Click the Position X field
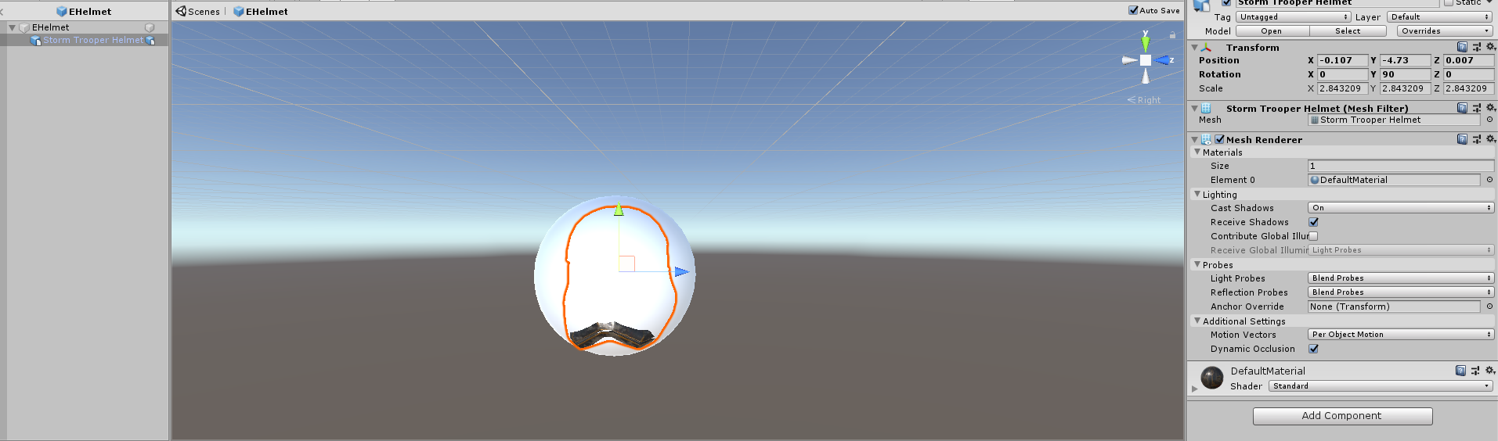Screen dimensions: 1498x441 1342,60
